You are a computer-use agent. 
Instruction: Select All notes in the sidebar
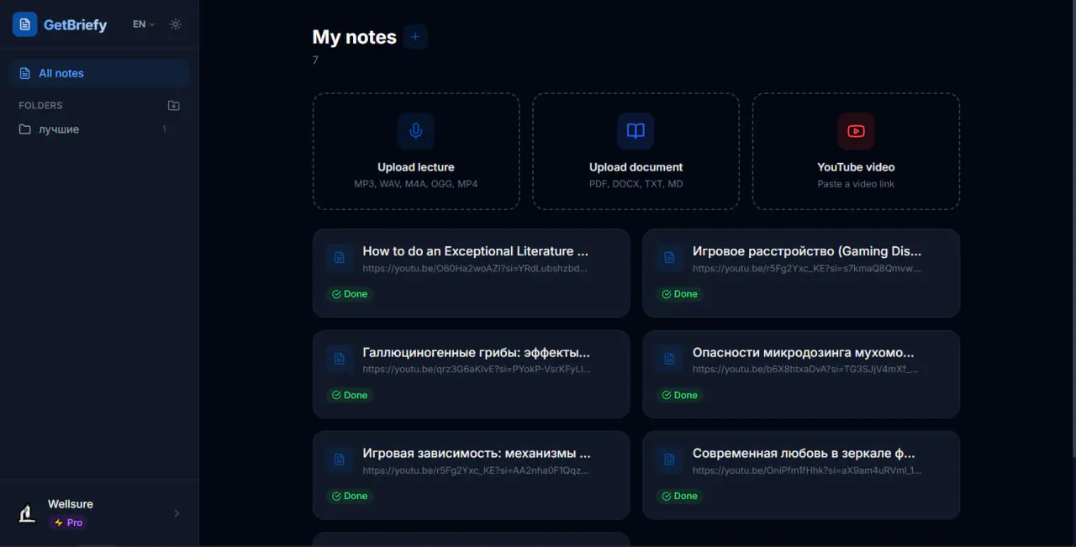click(99, 73)
